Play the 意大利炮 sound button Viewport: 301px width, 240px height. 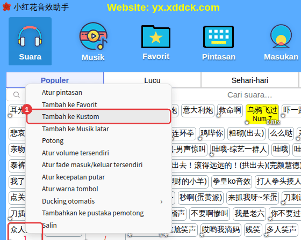point(198,110)
